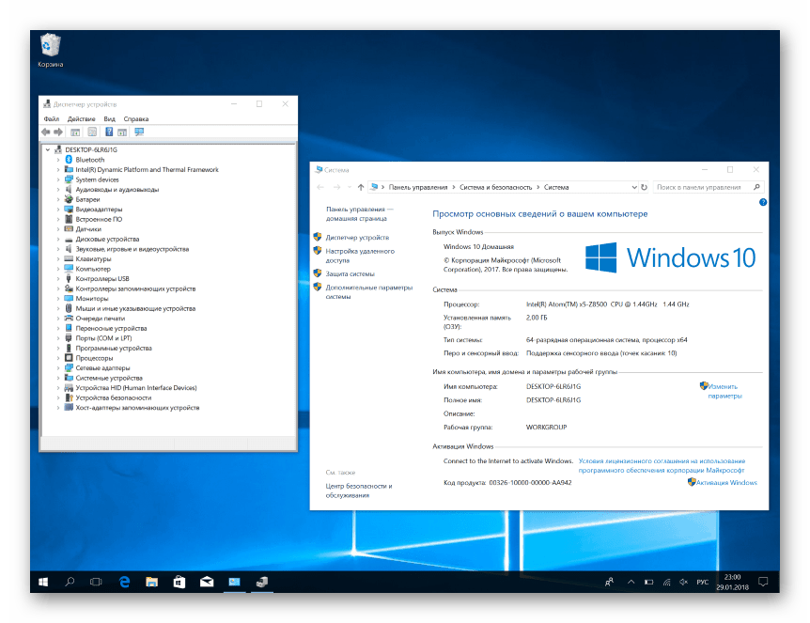Select the Процессоры category icon

point(69,358)
